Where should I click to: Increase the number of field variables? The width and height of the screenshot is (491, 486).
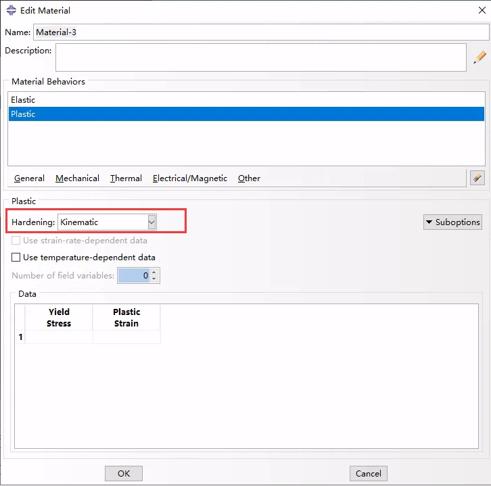154,272
